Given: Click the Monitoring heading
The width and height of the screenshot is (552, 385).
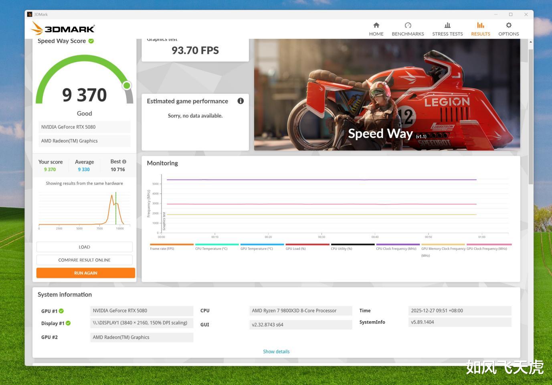Looking at the screenshot, I should [162, 163].
